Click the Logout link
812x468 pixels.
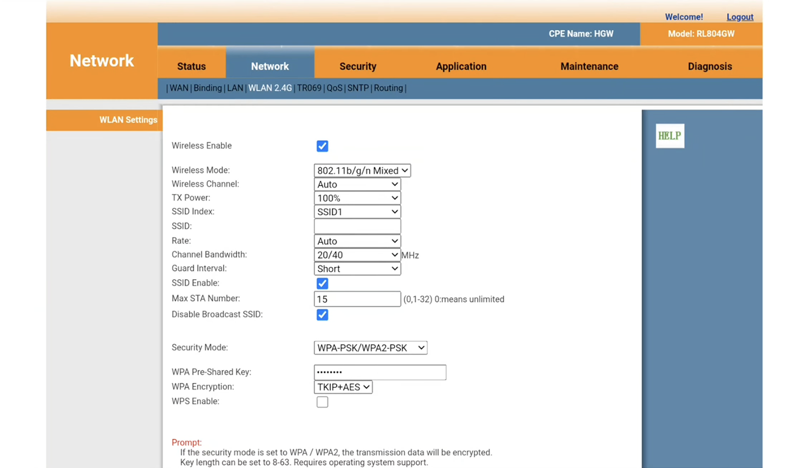tap(739, 17)
